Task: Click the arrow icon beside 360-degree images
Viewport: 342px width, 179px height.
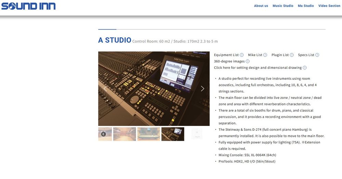Action: tap(248, 61)
